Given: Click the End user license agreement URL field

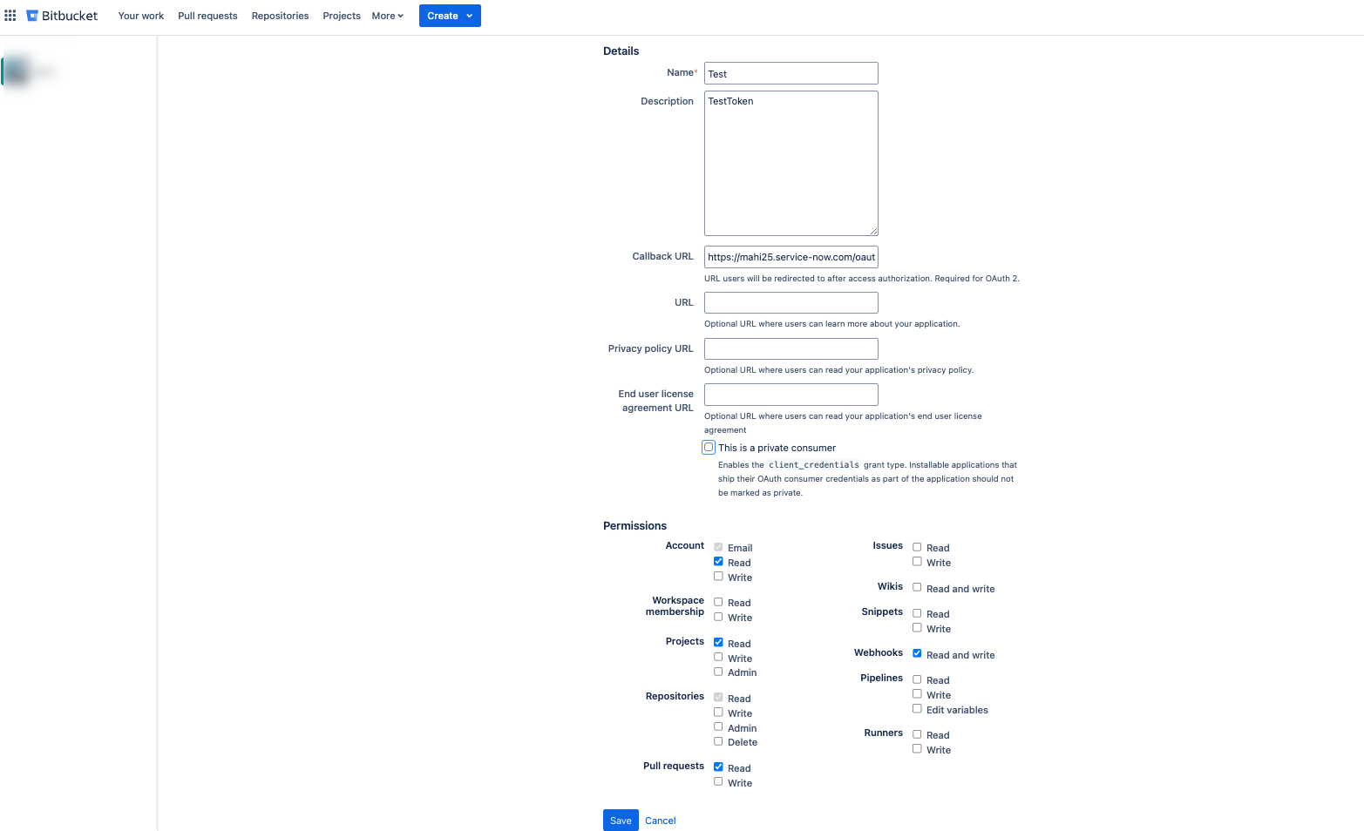Looking at the screenshot, I should pyautogui.click(x=791, y=395).
